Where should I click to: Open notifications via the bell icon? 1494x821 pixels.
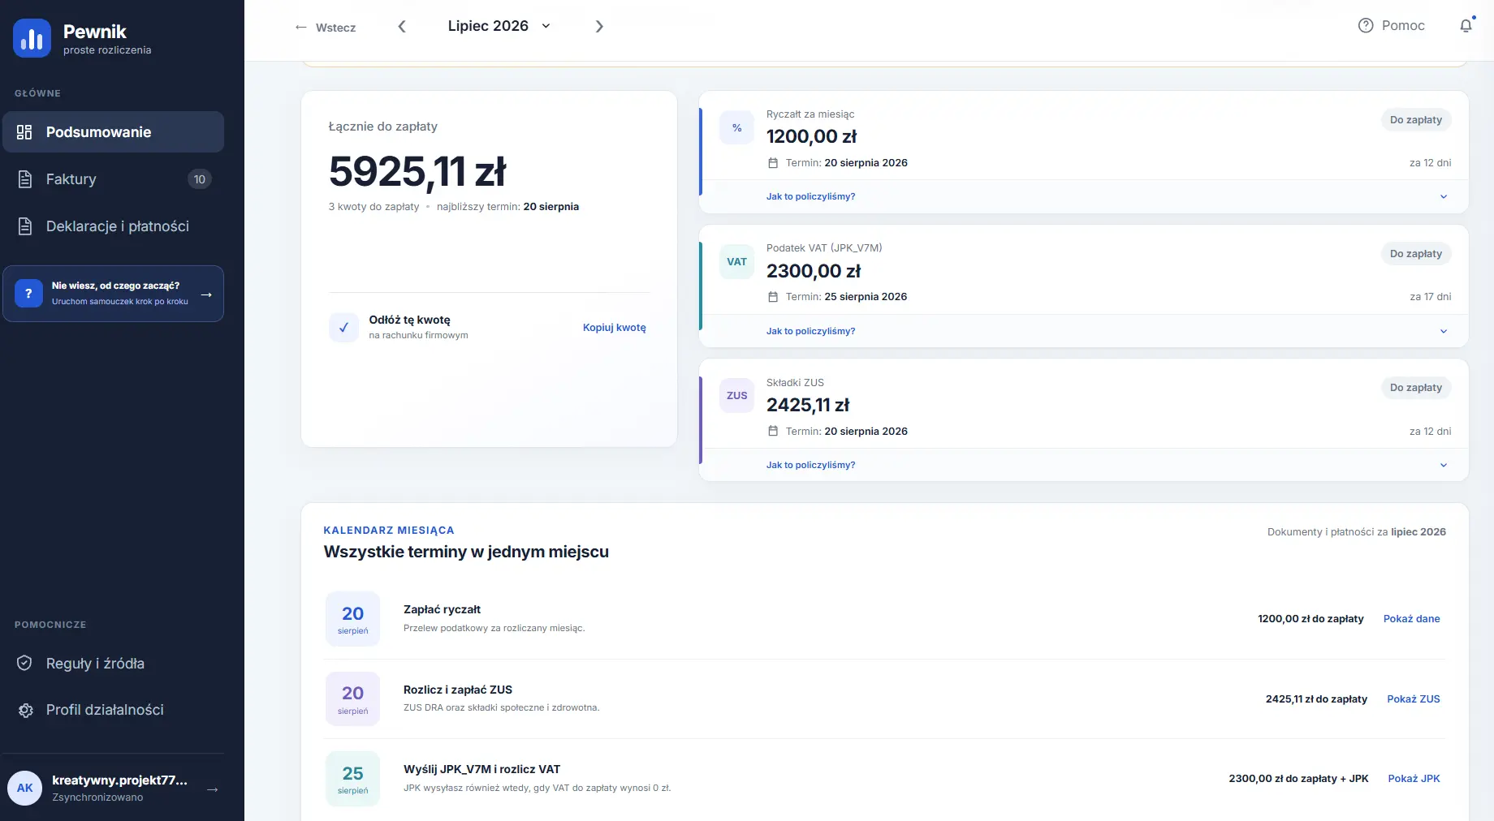(1466, 26)
